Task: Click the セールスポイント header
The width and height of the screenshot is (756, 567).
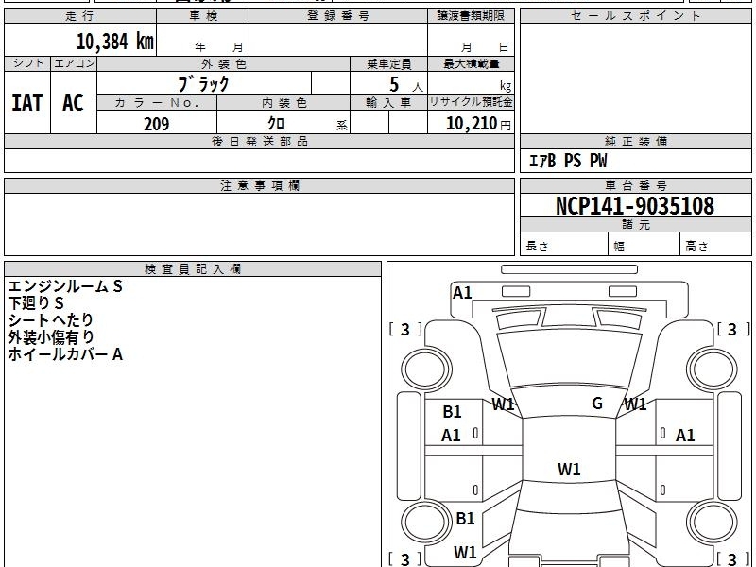Action: pos(635,16)
